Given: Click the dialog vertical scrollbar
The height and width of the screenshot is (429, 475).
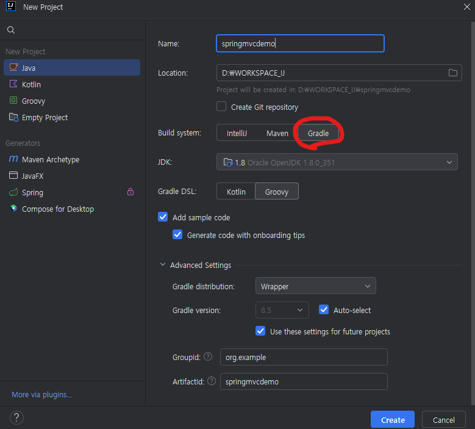Looking at the screenshot, I should [473, 212].
